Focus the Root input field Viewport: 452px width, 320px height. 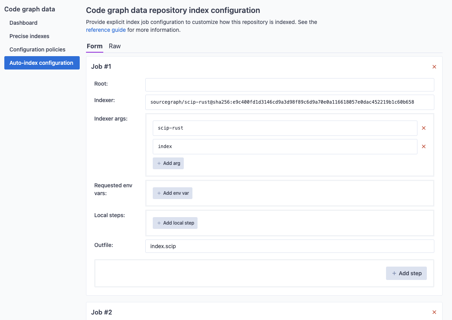289,85
